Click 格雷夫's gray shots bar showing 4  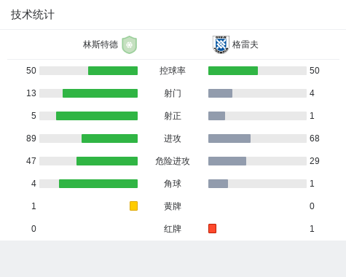[x=220, y=93]
